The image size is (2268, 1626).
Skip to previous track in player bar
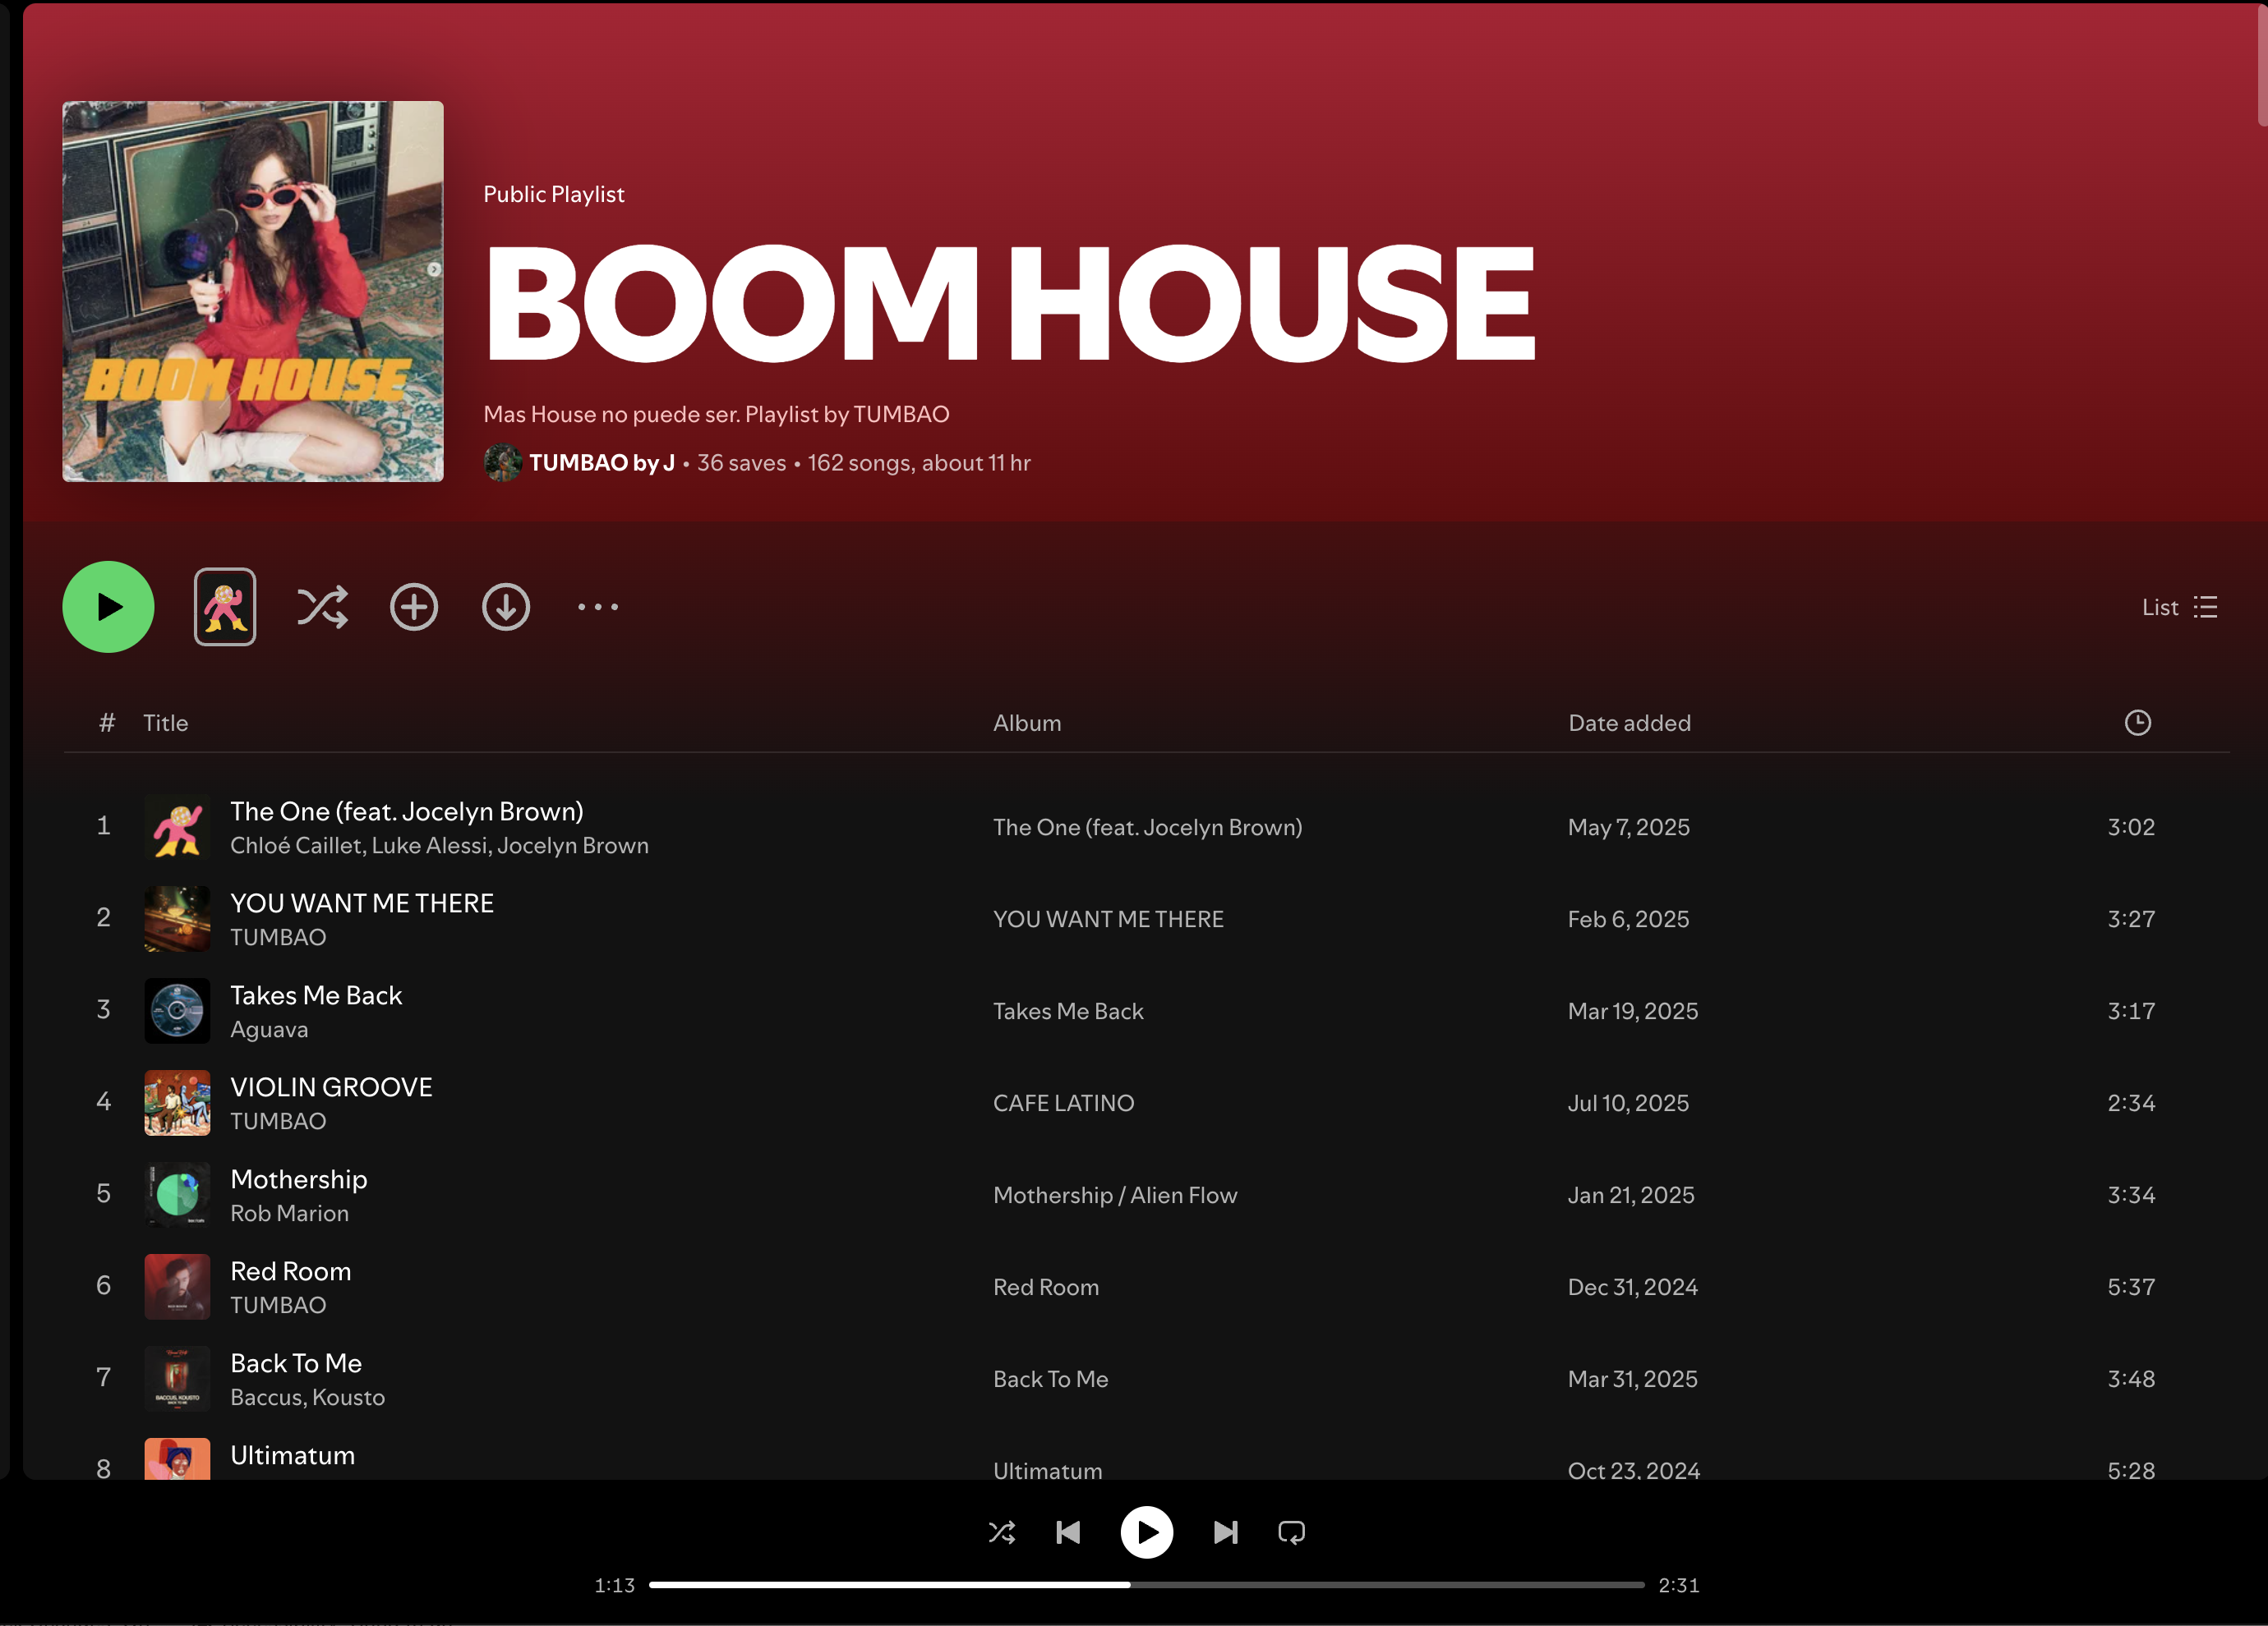click(x=1067, y=1532)
